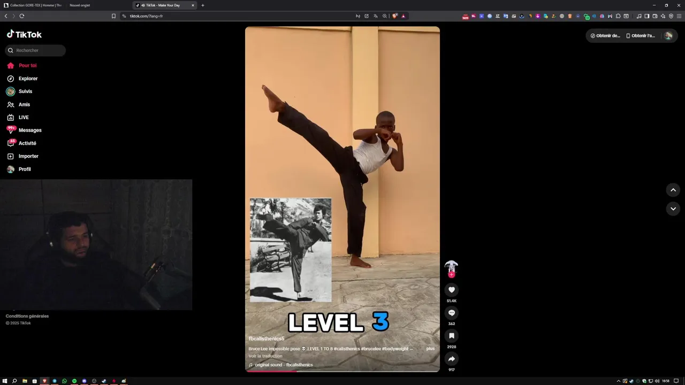This screenshot has height=385, width=685.
Task: Open a new browser tab with plus
Action: pyautogui.click(x=203, y=5)
